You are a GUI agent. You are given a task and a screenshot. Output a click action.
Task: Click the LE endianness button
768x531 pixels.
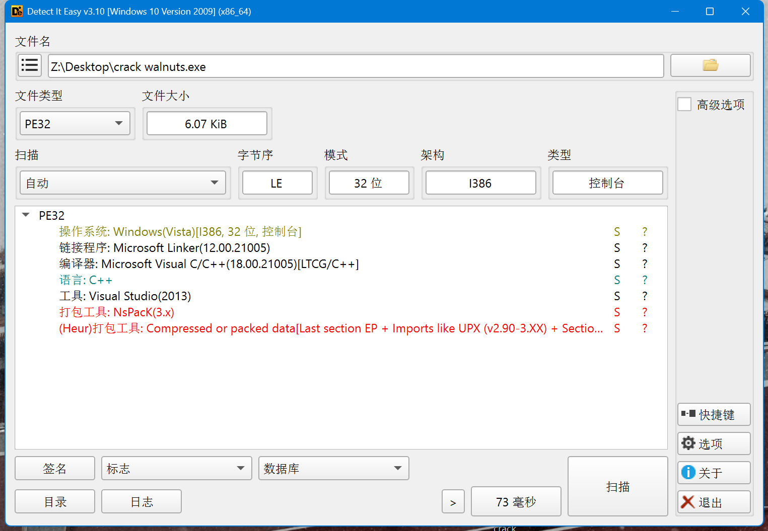277,183
